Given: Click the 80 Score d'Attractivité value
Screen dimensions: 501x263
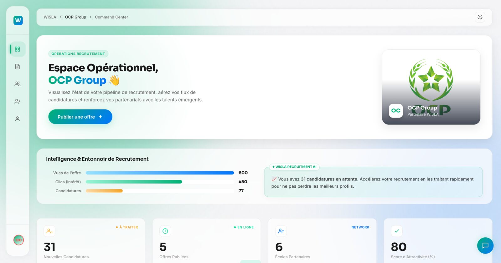Looking at the screenshot, I should pyautogui.click(x=399, y=247).
